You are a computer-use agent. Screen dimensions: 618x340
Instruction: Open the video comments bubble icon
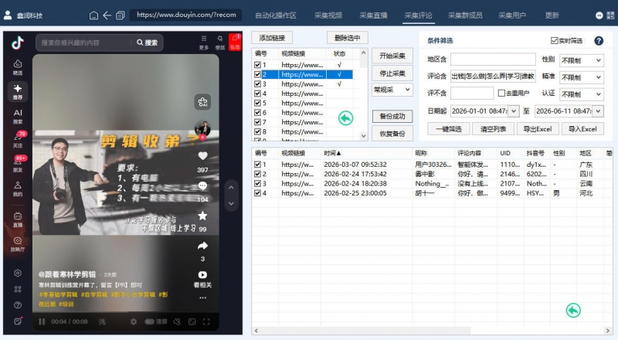click(x=202, y=187)
